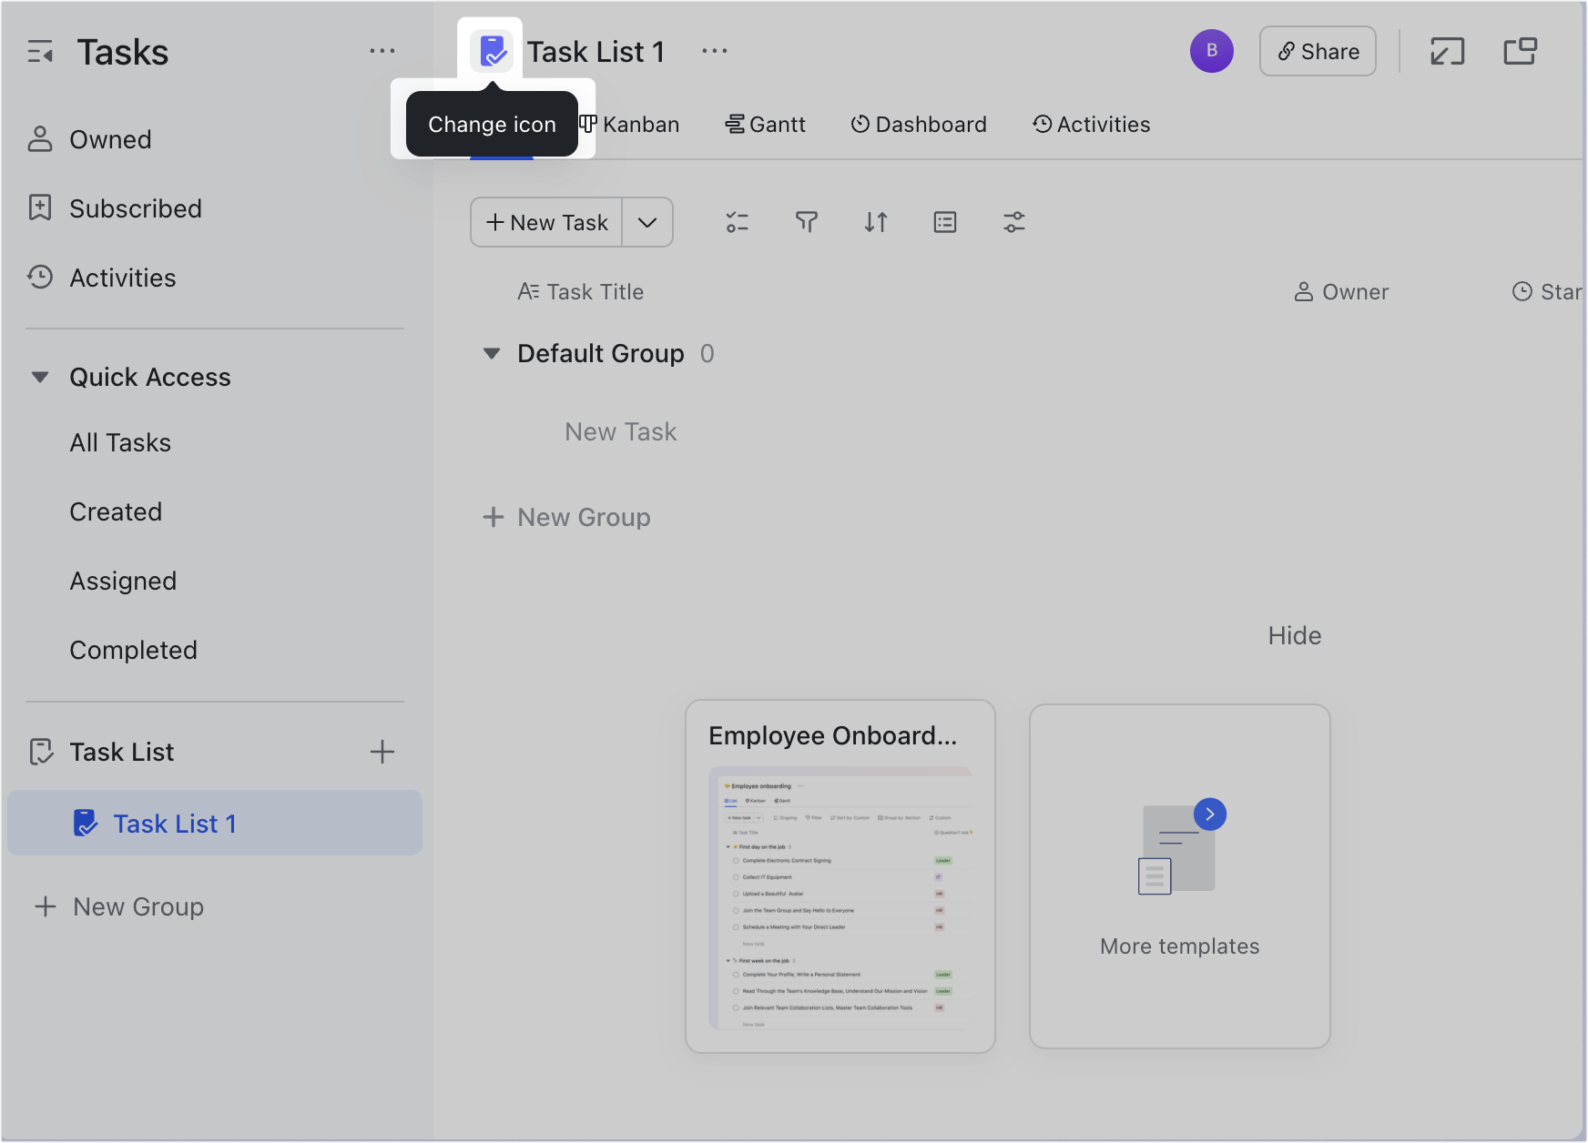Go to Subscribed tasks
This screenshot has height=1143, width=1588.
(115, 208)
